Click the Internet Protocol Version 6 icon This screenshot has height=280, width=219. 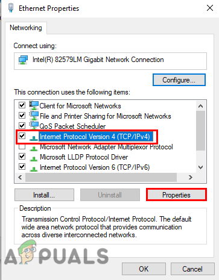[x=34, y=169]
